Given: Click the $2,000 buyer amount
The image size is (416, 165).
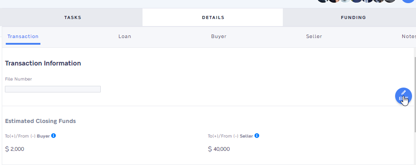Looking at the screenshot, I should [x=15, y=149].
